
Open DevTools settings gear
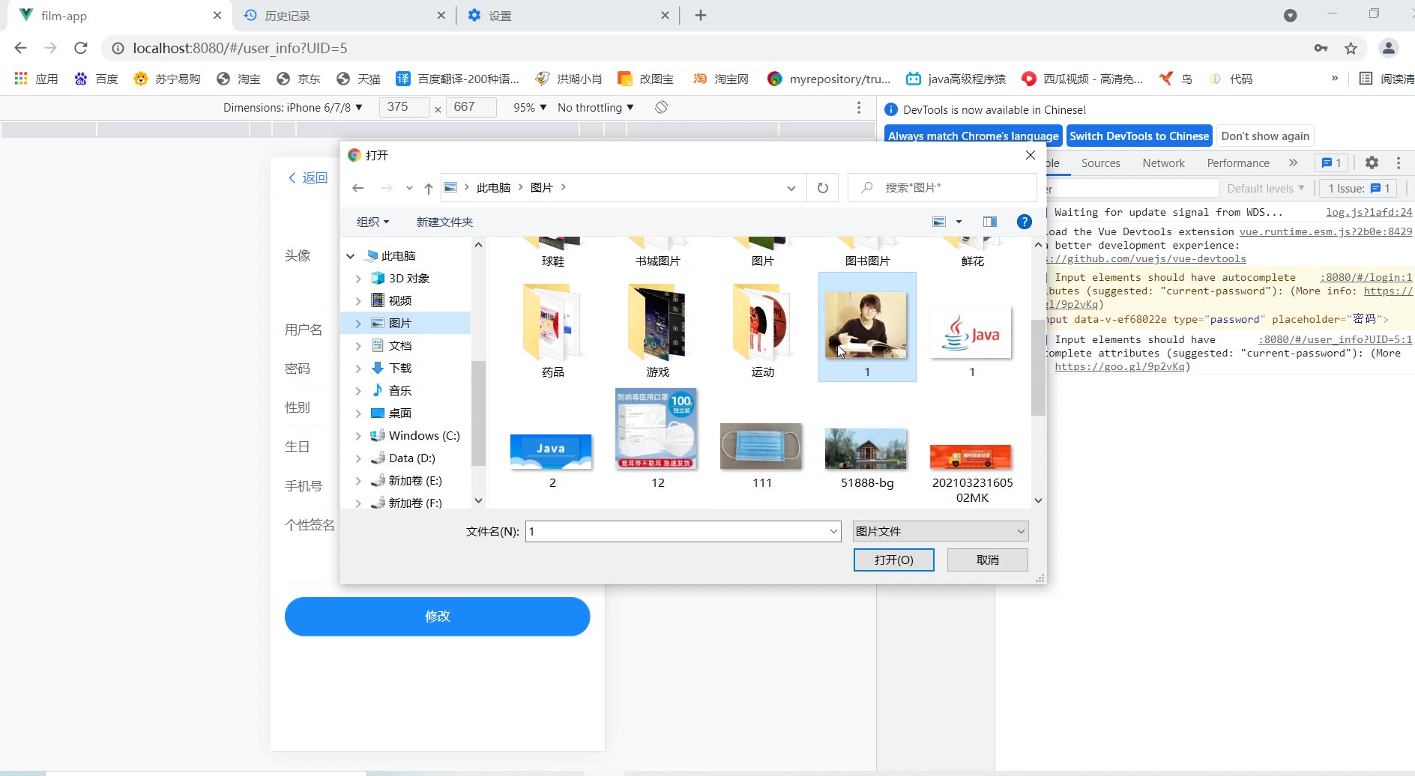pyautogui.click(x=1372, y=163)
